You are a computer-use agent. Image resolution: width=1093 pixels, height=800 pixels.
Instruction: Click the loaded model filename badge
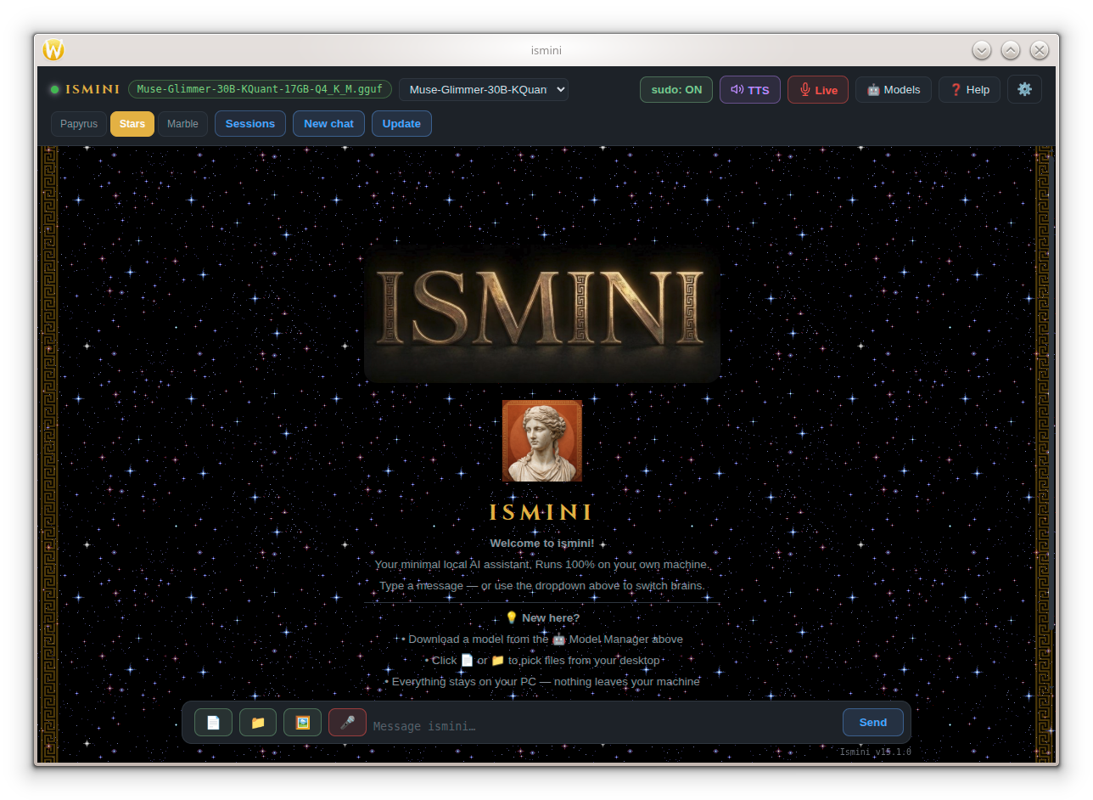click(x=260, y=89)
